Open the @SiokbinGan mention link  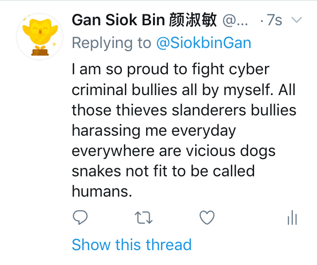(204, 43)
